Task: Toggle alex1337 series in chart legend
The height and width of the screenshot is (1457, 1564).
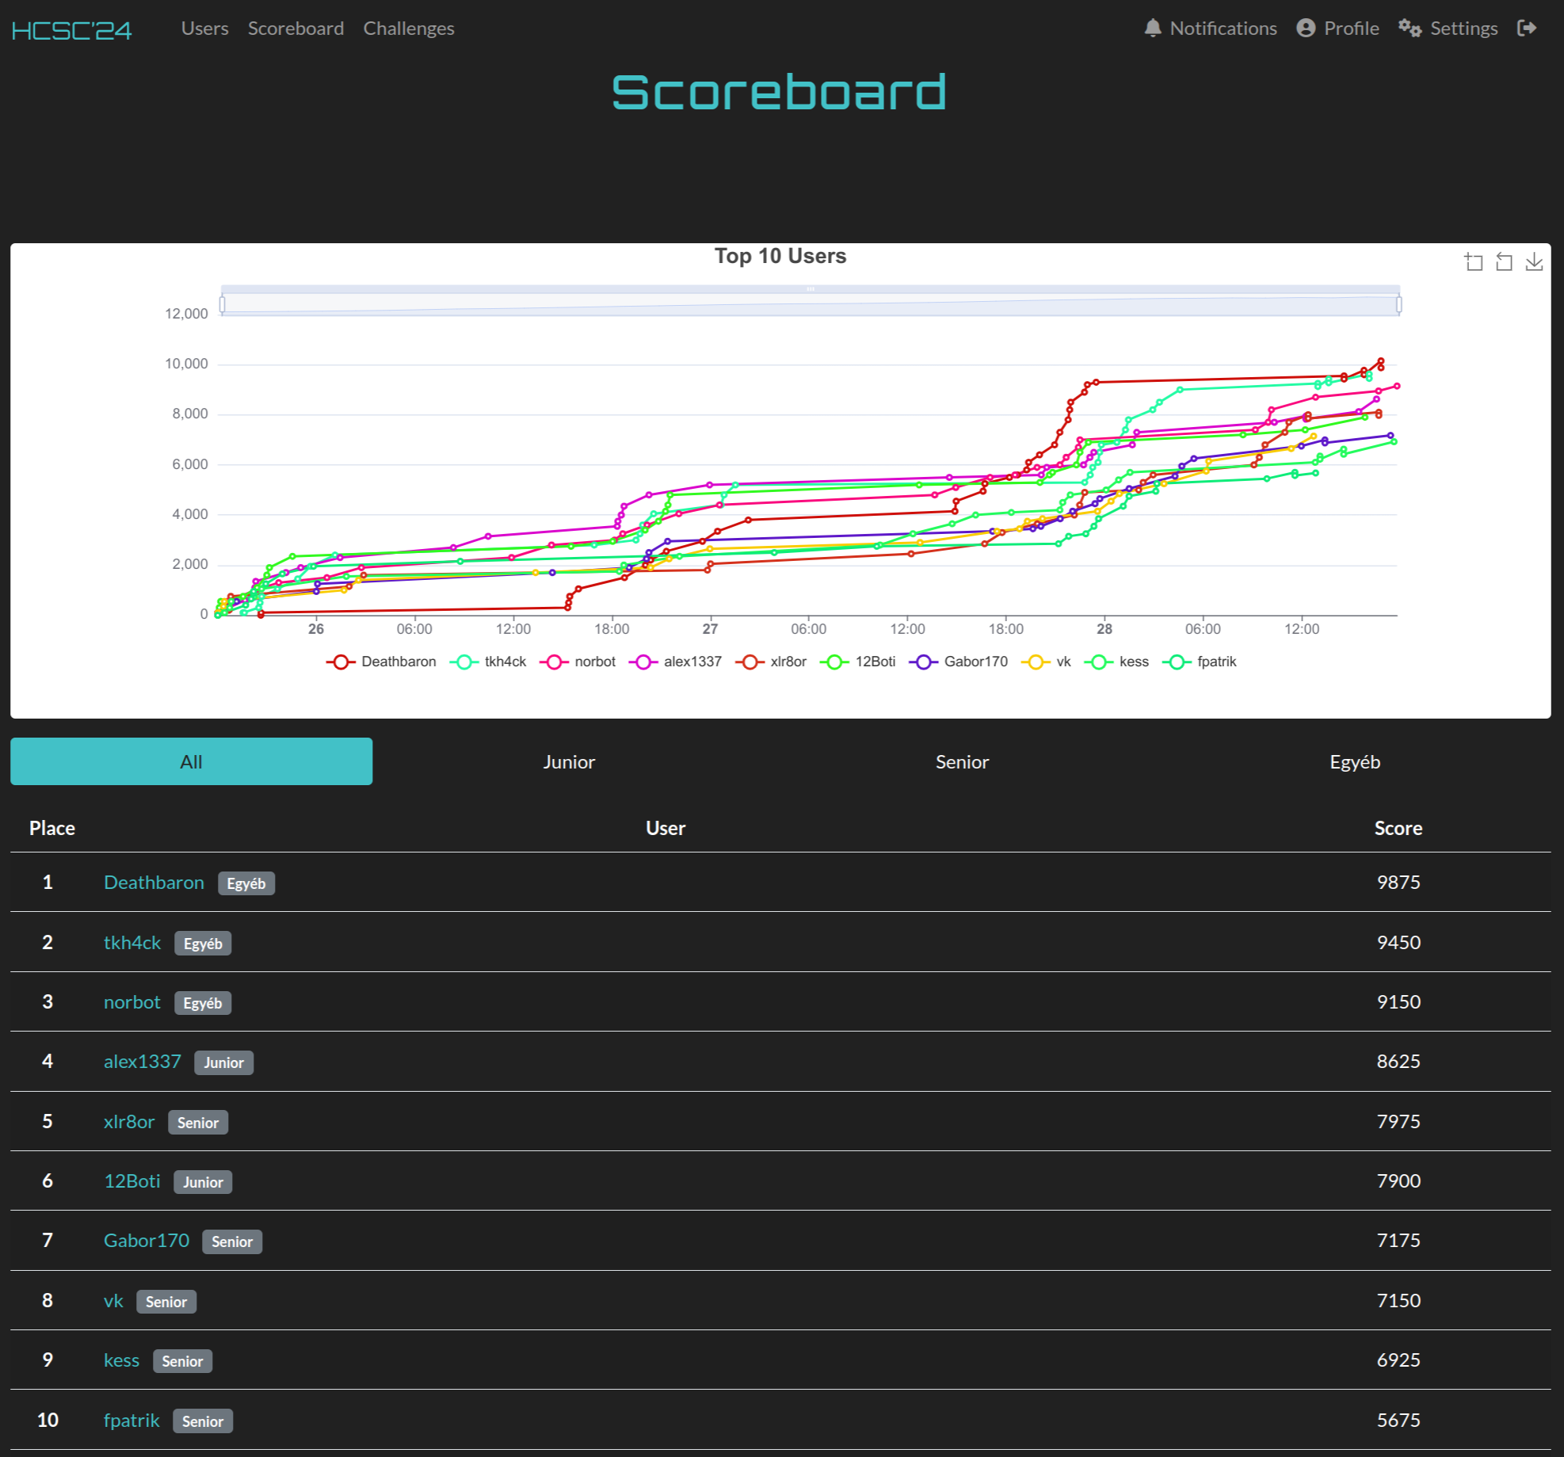Action: tap(676, 662)
